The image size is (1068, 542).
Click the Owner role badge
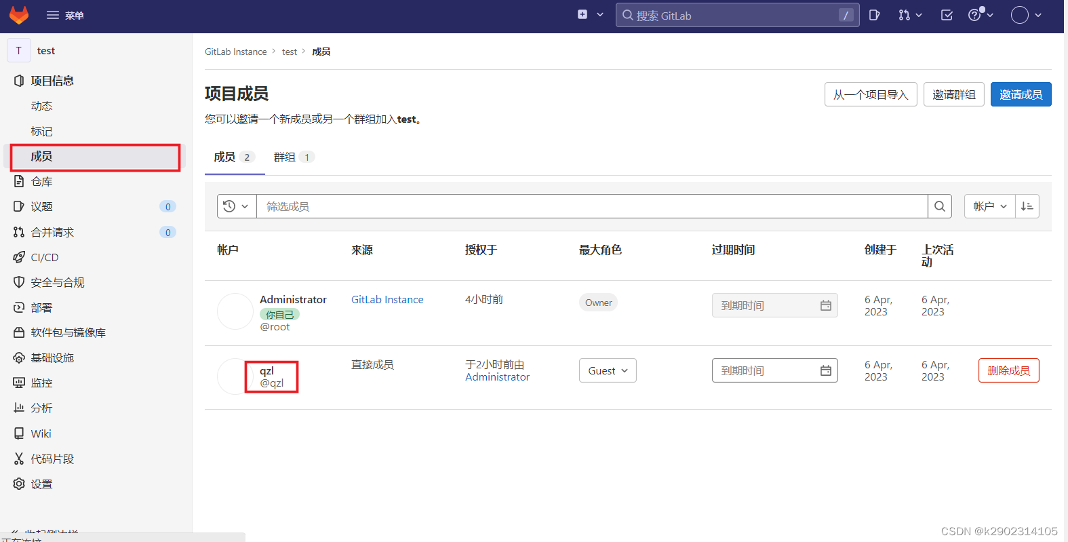point(599,303)
